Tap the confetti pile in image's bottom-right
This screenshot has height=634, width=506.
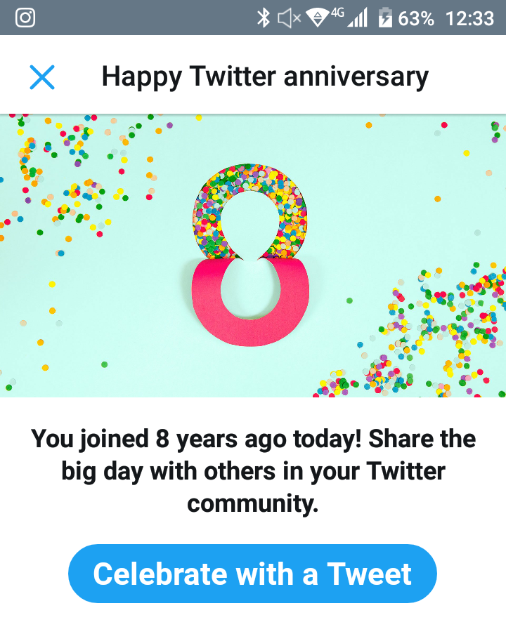tap(421, 336)
